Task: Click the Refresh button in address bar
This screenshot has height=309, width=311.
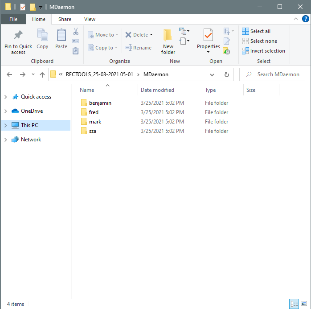Action: (226, 74)
